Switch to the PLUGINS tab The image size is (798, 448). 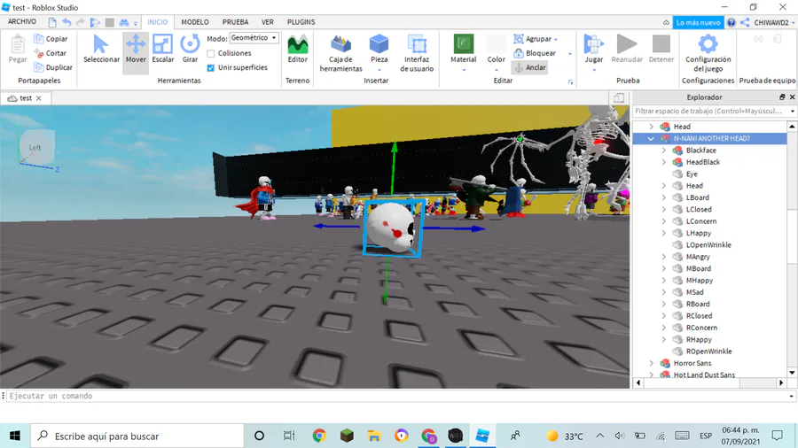point(301,22)
